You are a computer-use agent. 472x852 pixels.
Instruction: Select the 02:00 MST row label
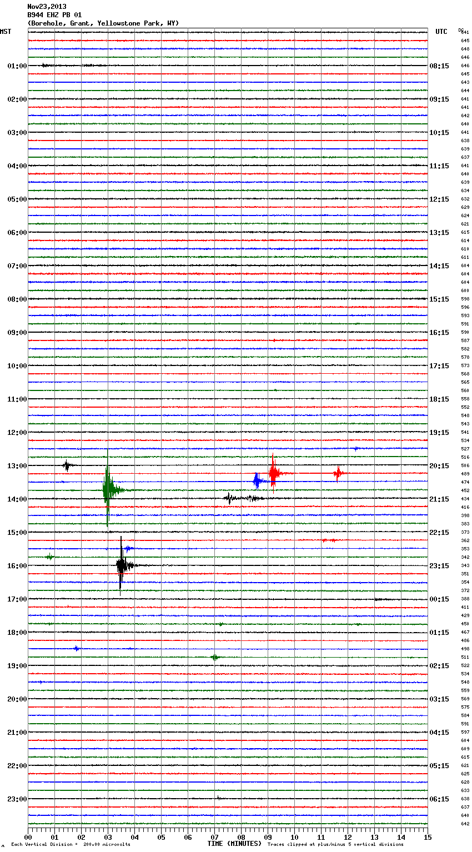pos(17,99)
